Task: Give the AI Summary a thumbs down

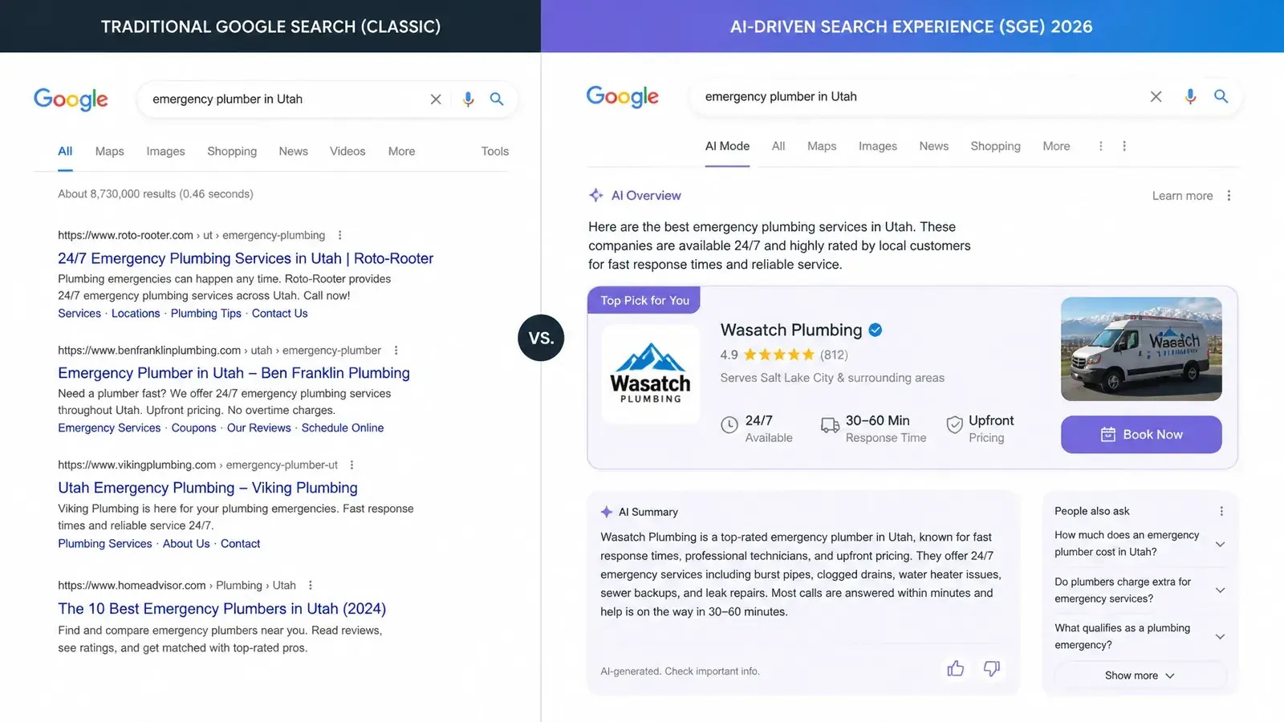Action: tap(992, 668)
